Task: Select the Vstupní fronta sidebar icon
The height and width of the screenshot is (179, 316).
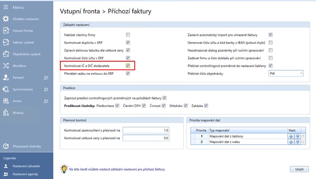Action: pos(6,31)
